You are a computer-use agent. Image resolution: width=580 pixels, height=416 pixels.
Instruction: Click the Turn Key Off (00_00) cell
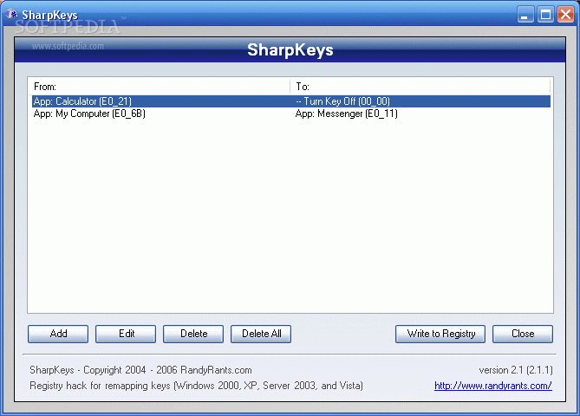coord(343,101)
